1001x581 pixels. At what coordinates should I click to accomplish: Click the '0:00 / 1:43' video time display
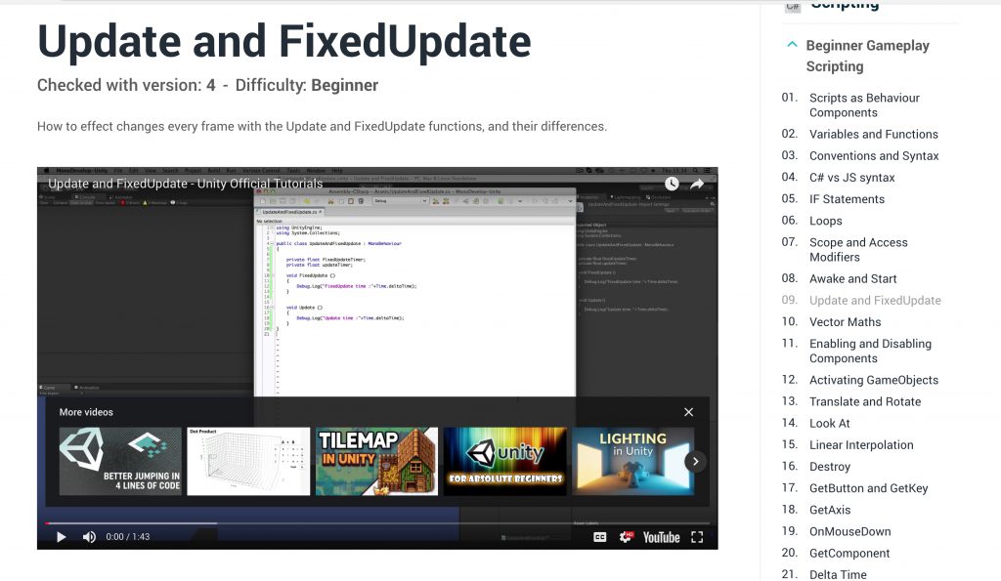pyautogui.click(x=128, y=537)
